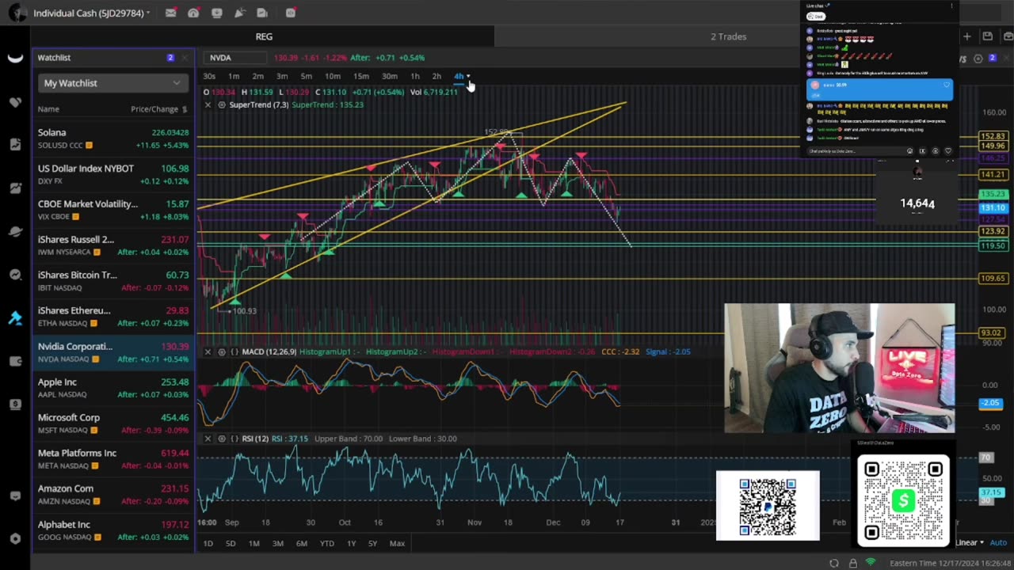This screenshot has height=570, width=1014.
Task: Open the settings hexagon icon in left sidebar
Action: coord(15,538)
